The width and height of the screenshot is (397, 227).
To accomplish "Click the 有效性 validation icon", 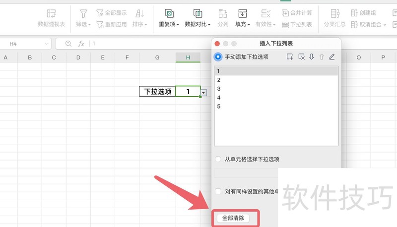I will (x=265, y=14).
